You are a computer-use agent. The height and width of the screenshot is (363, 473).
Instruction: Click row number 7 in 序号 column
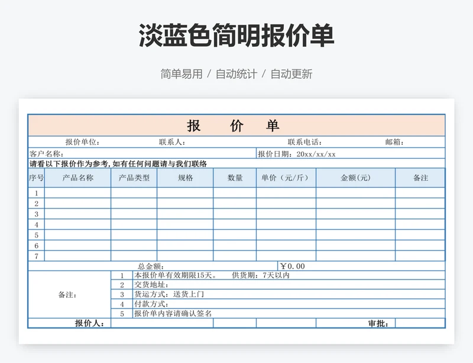[36, 256]
